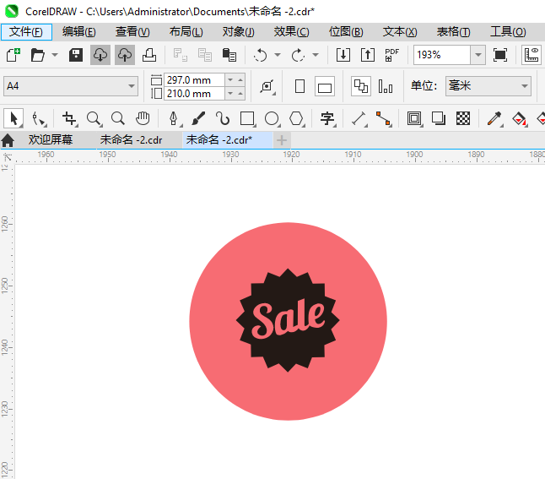Click the Publish to PDF icon

(x=391, y=55)
